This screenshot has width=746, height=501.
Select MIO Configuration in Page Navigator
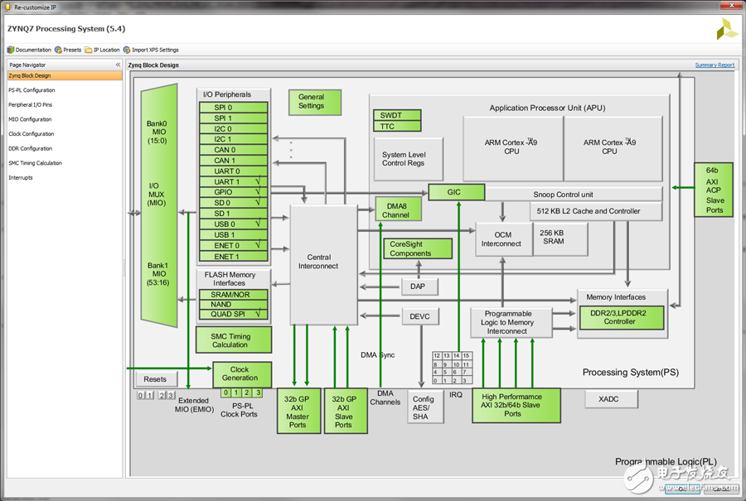coord(30,119)
